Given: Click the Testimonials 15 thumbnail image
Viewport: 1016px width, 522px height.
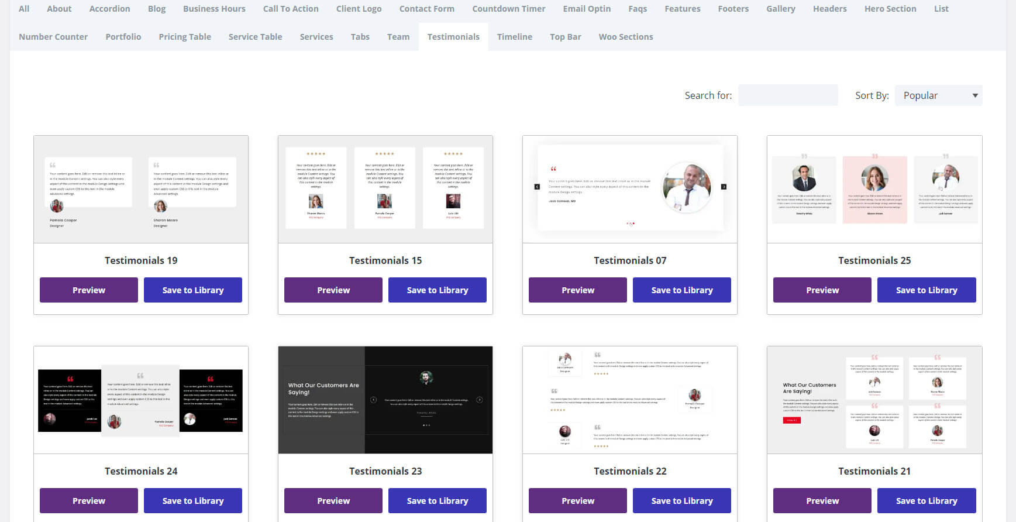Looking at the screenshot, I should pyautogui.click(x=385, y=190).
